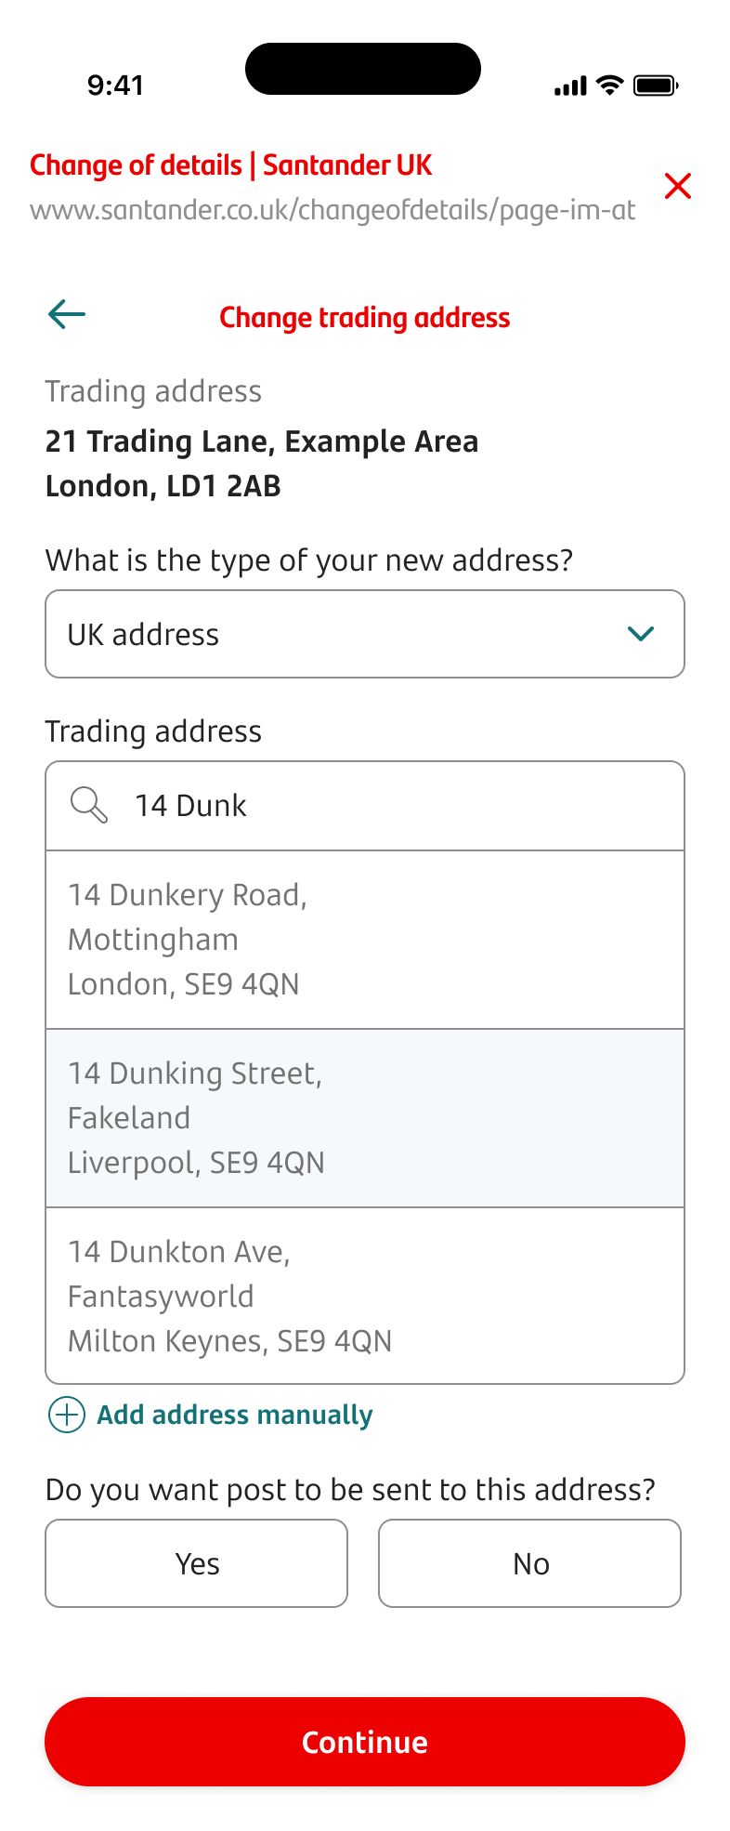Choose No for post to this address
This screenshot has height=1831, width=730.
[529, 1563]
